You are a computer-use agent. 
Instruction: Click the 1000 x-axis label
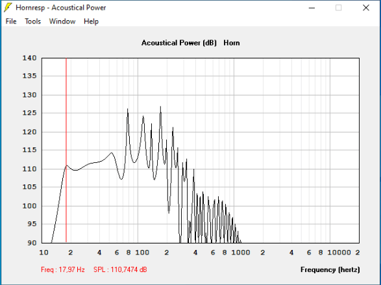point(241,253)
